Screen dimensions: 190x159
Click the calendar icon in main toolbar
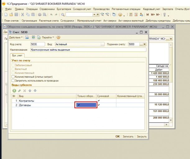136,15
